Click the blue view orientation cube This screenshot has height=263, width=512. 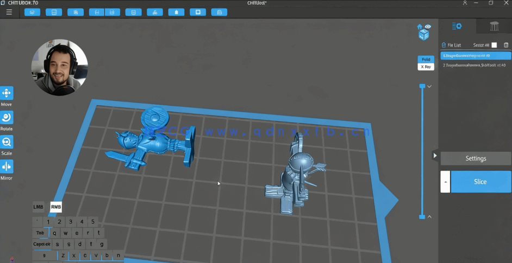[x=424, y=35]
